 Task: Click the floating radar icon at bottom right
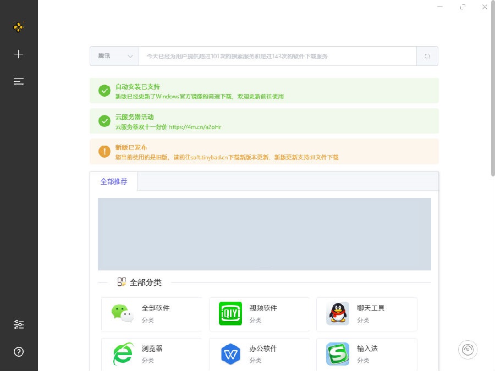[468, 350]
